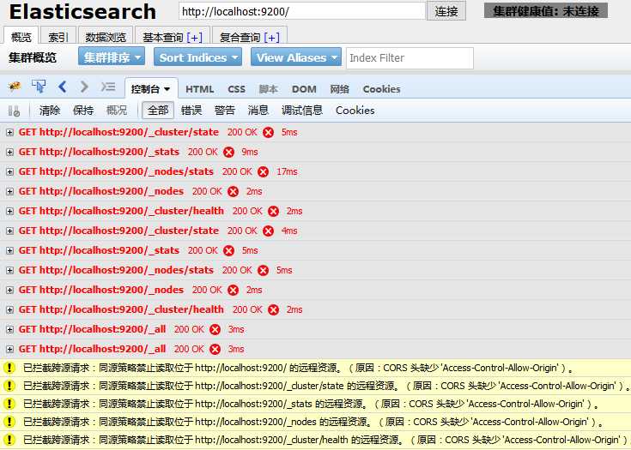Open the 控制台 panel dropdown
Viewport: 631px width, 450px height.
click(x=150, y=89)
